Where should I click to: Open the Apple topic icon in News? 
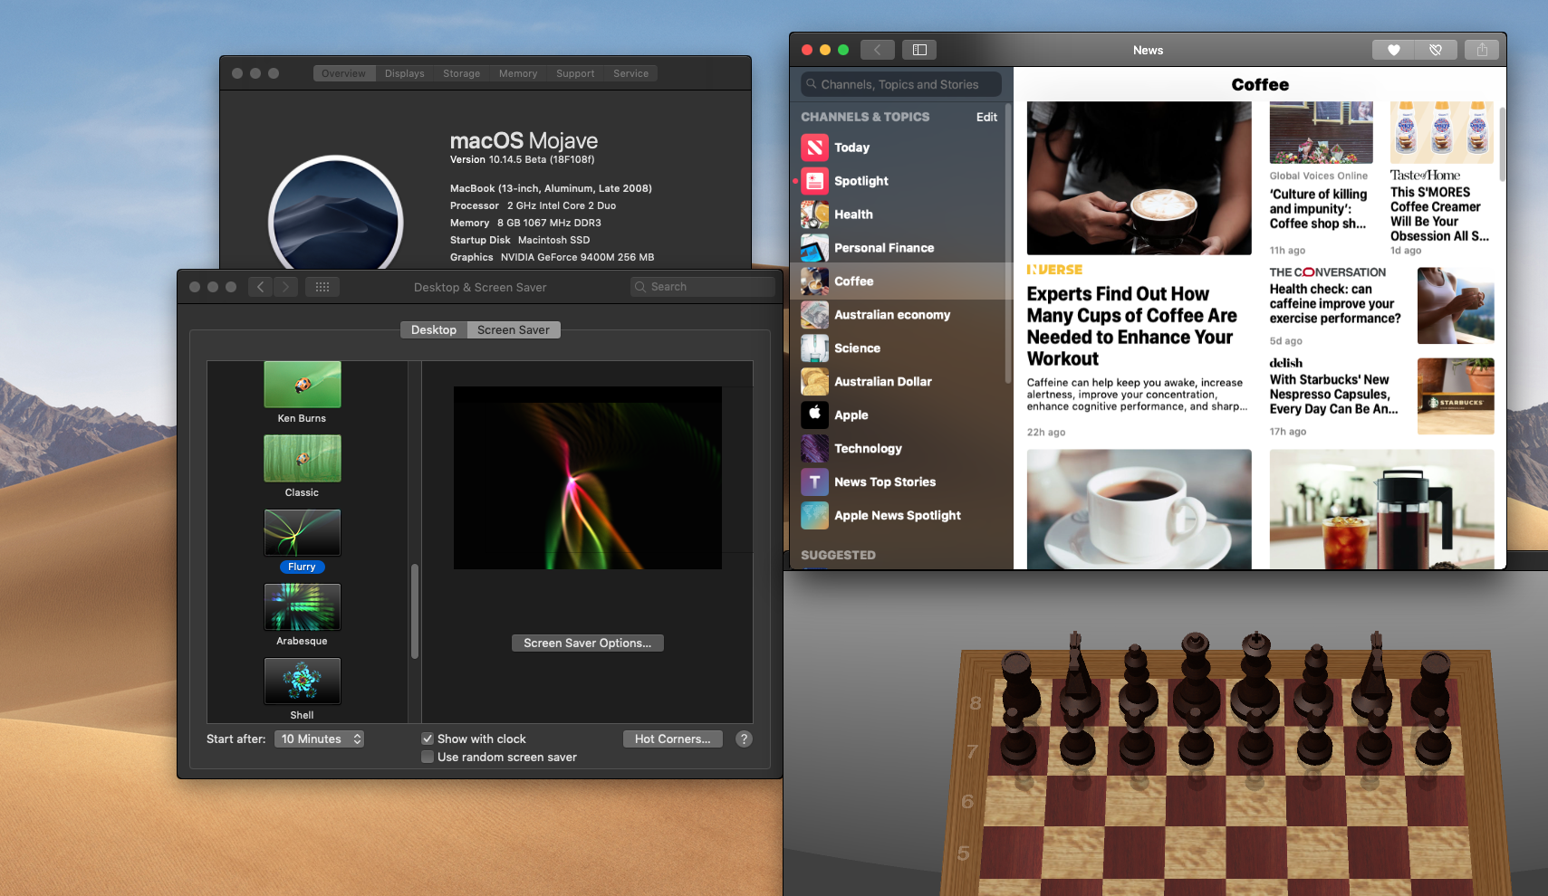point(814,415)
